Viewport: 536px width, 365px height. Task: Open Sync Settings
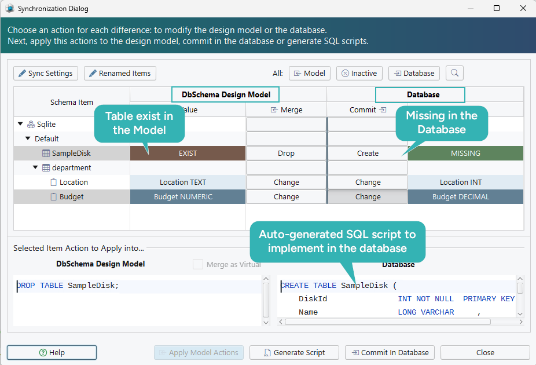[46, 73]
